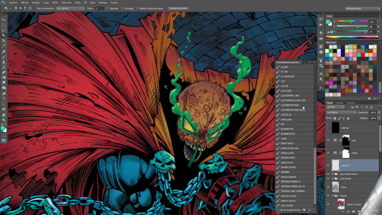Select the Move tool in the toolbox
Viewport: 382px width, 215px height.
(4, 20)
